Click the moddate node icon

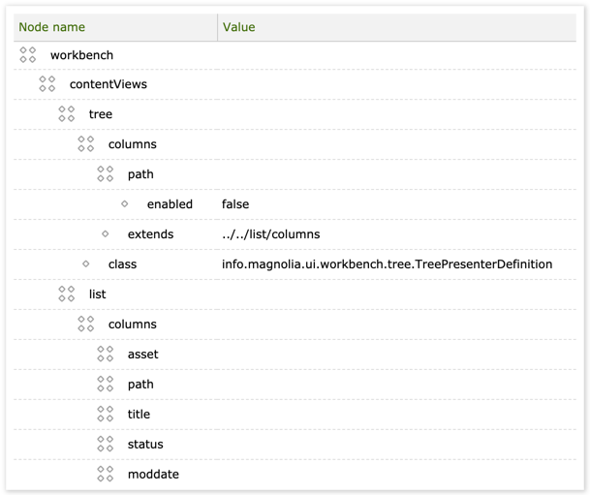click(106, 474)
